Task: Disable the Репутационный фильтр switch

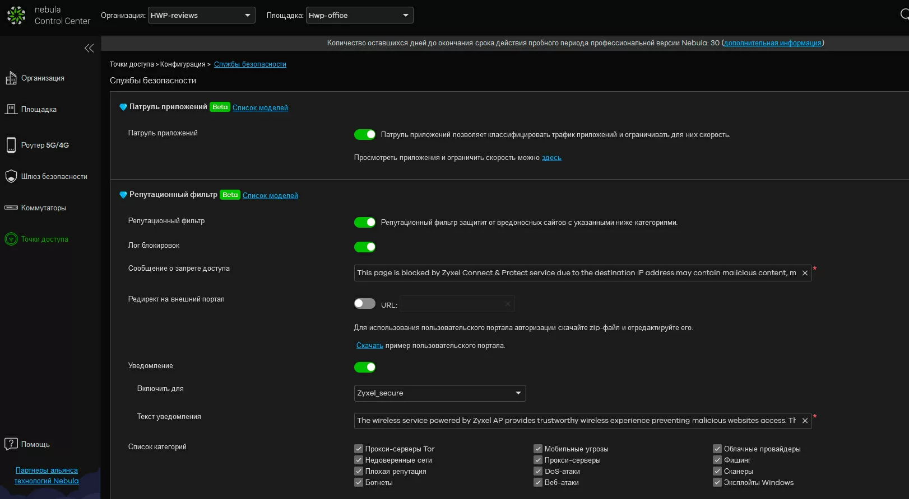Action: [365, 222]
